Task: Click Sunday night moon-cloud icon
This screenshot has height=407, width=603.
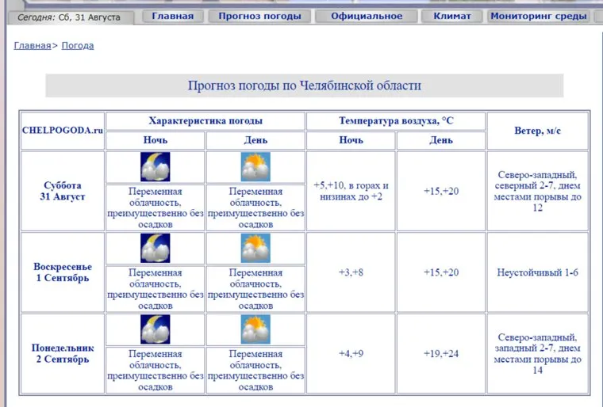Action: 156,249
